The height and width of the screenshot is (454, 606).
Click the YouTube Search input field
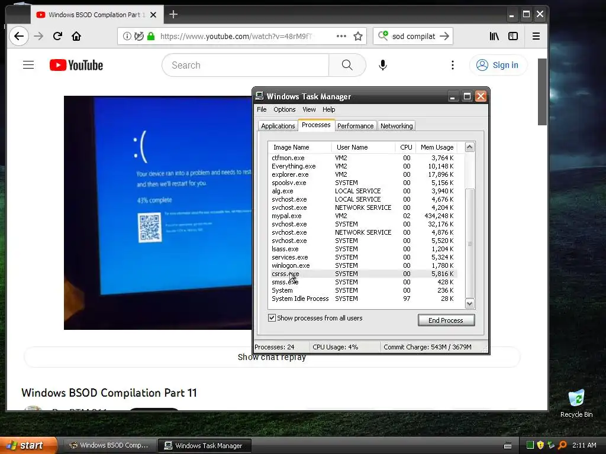(246, 65)
